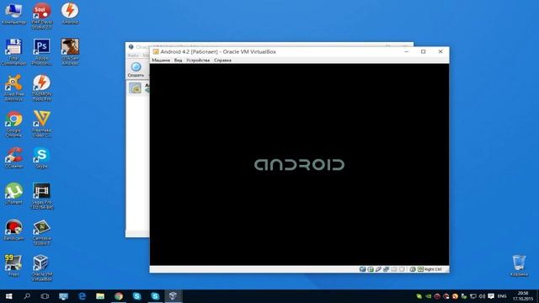Select the Vegas Pro 13.0 shortcut

tap(42, 196)
